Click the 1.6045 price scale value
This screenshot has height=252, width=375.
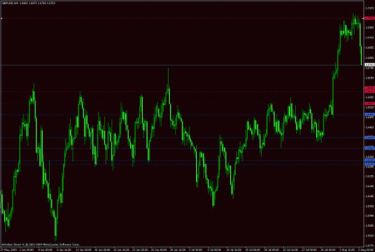(x=370, y=196)
